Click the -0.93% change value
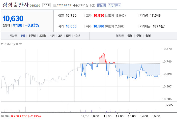The image size is (177, 124). click(x=32, y=25)
